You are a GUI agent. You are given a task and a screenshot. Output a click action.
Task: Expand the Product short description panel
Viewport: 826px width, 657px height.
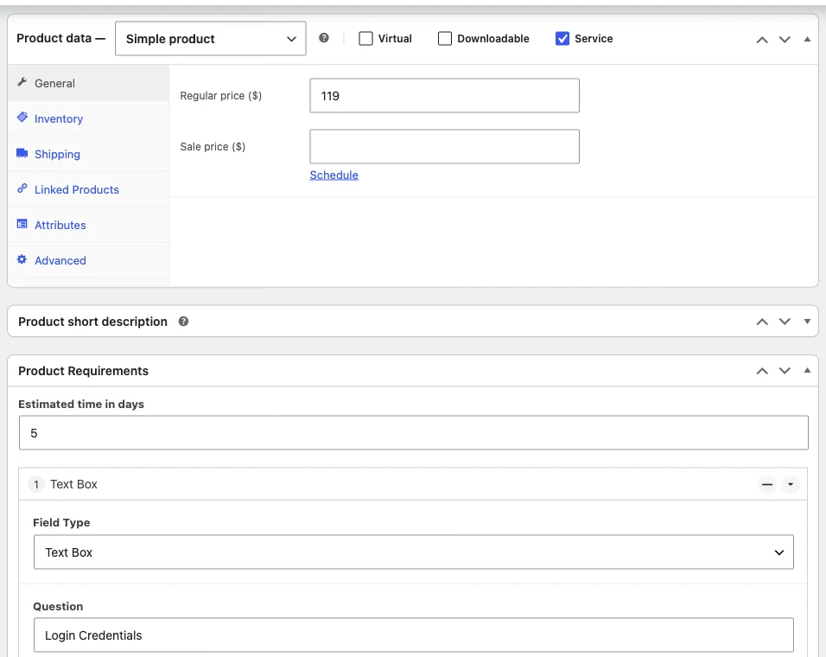point(807,322)
